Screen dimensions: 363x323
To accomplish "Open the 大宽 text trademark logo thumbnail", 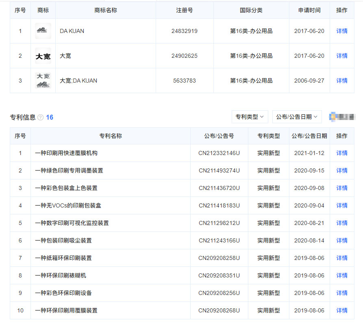I will pos(43,56).
